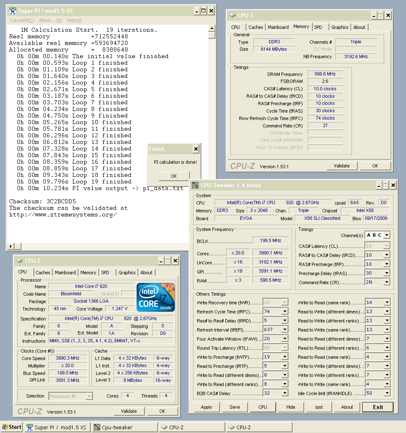Viewport: 406px width, 433px height.
Task: Open the Calculate menu in Super PI
Action: click(x=21, y=20)
